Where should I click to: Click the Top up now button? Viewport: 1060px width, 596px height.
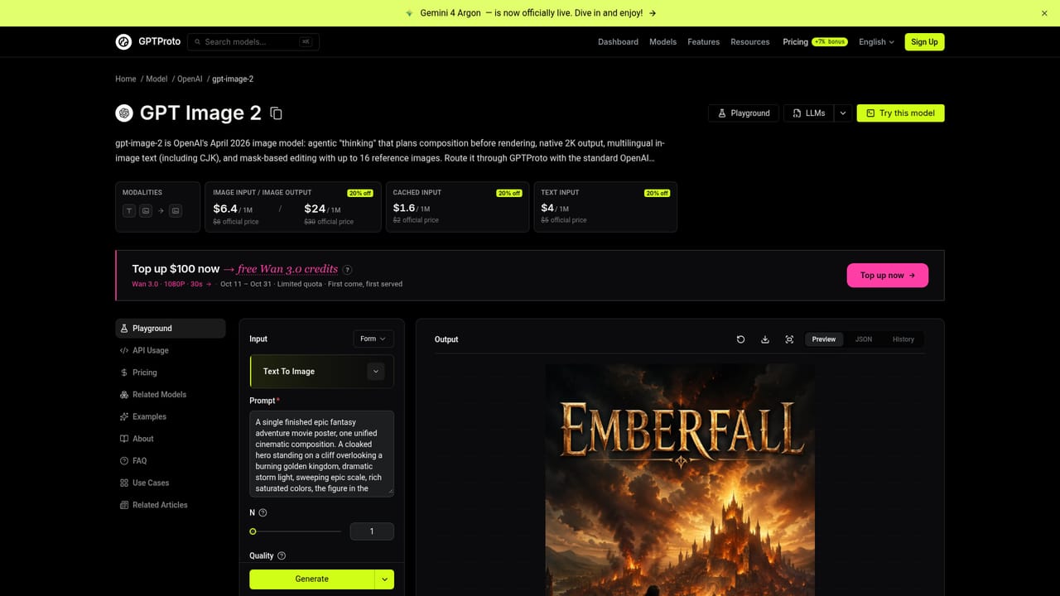coord(888,276)
